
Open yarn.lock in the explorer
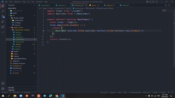tap(16, 73)
